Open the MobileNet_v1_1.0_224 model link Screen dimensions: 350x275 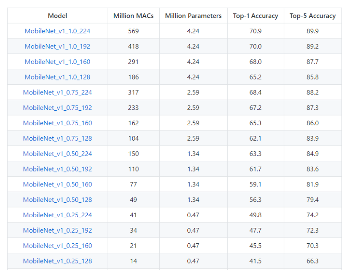pyautogui.click(x=57, y=31)
